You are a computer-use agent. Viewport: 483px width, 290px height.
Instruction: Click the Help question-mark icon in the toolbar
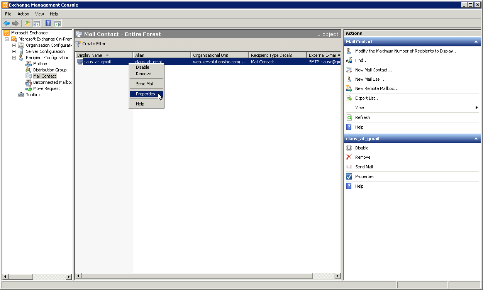pos(47,23)
